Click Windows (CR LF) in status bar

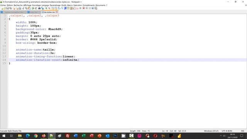click(211, 131)
